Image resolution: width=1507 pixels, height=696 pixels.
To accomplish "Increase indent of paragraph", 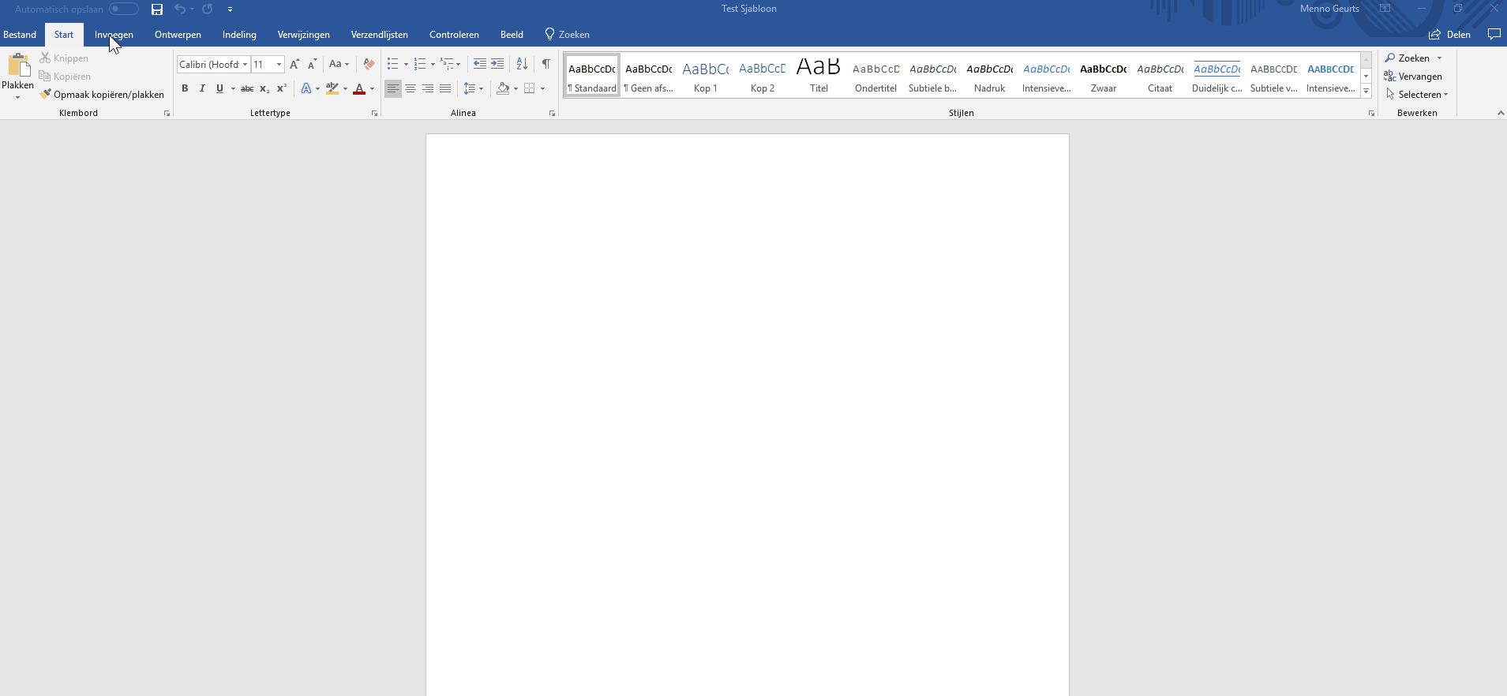I will (x=497, y=64).
